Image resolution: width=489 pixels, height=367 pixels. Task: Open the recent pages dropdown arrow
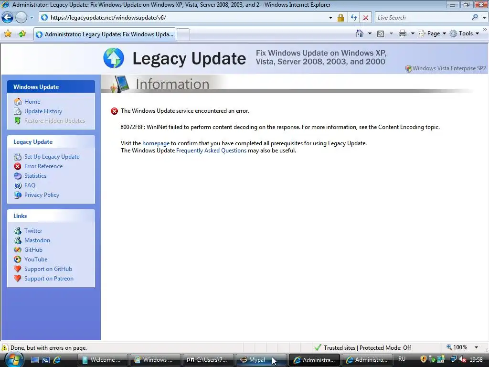point(32,18)
